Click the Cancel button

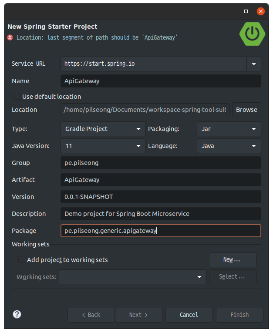(x=189, y=315)
